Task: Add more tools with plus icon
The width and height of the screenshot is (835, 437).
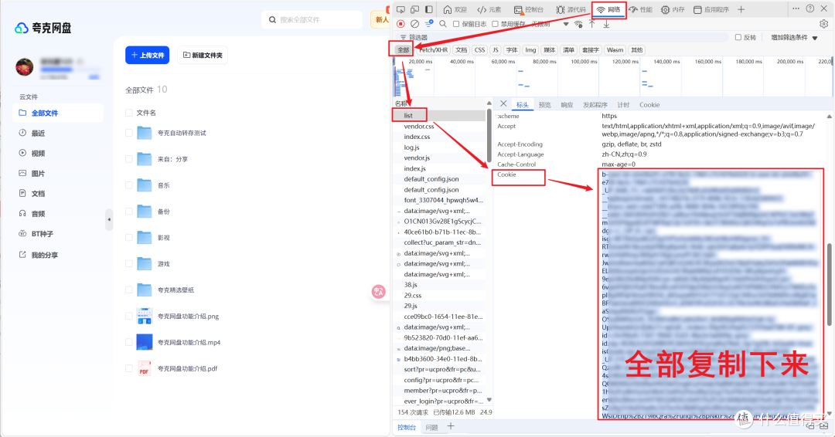Action: [x=741, y=9]
